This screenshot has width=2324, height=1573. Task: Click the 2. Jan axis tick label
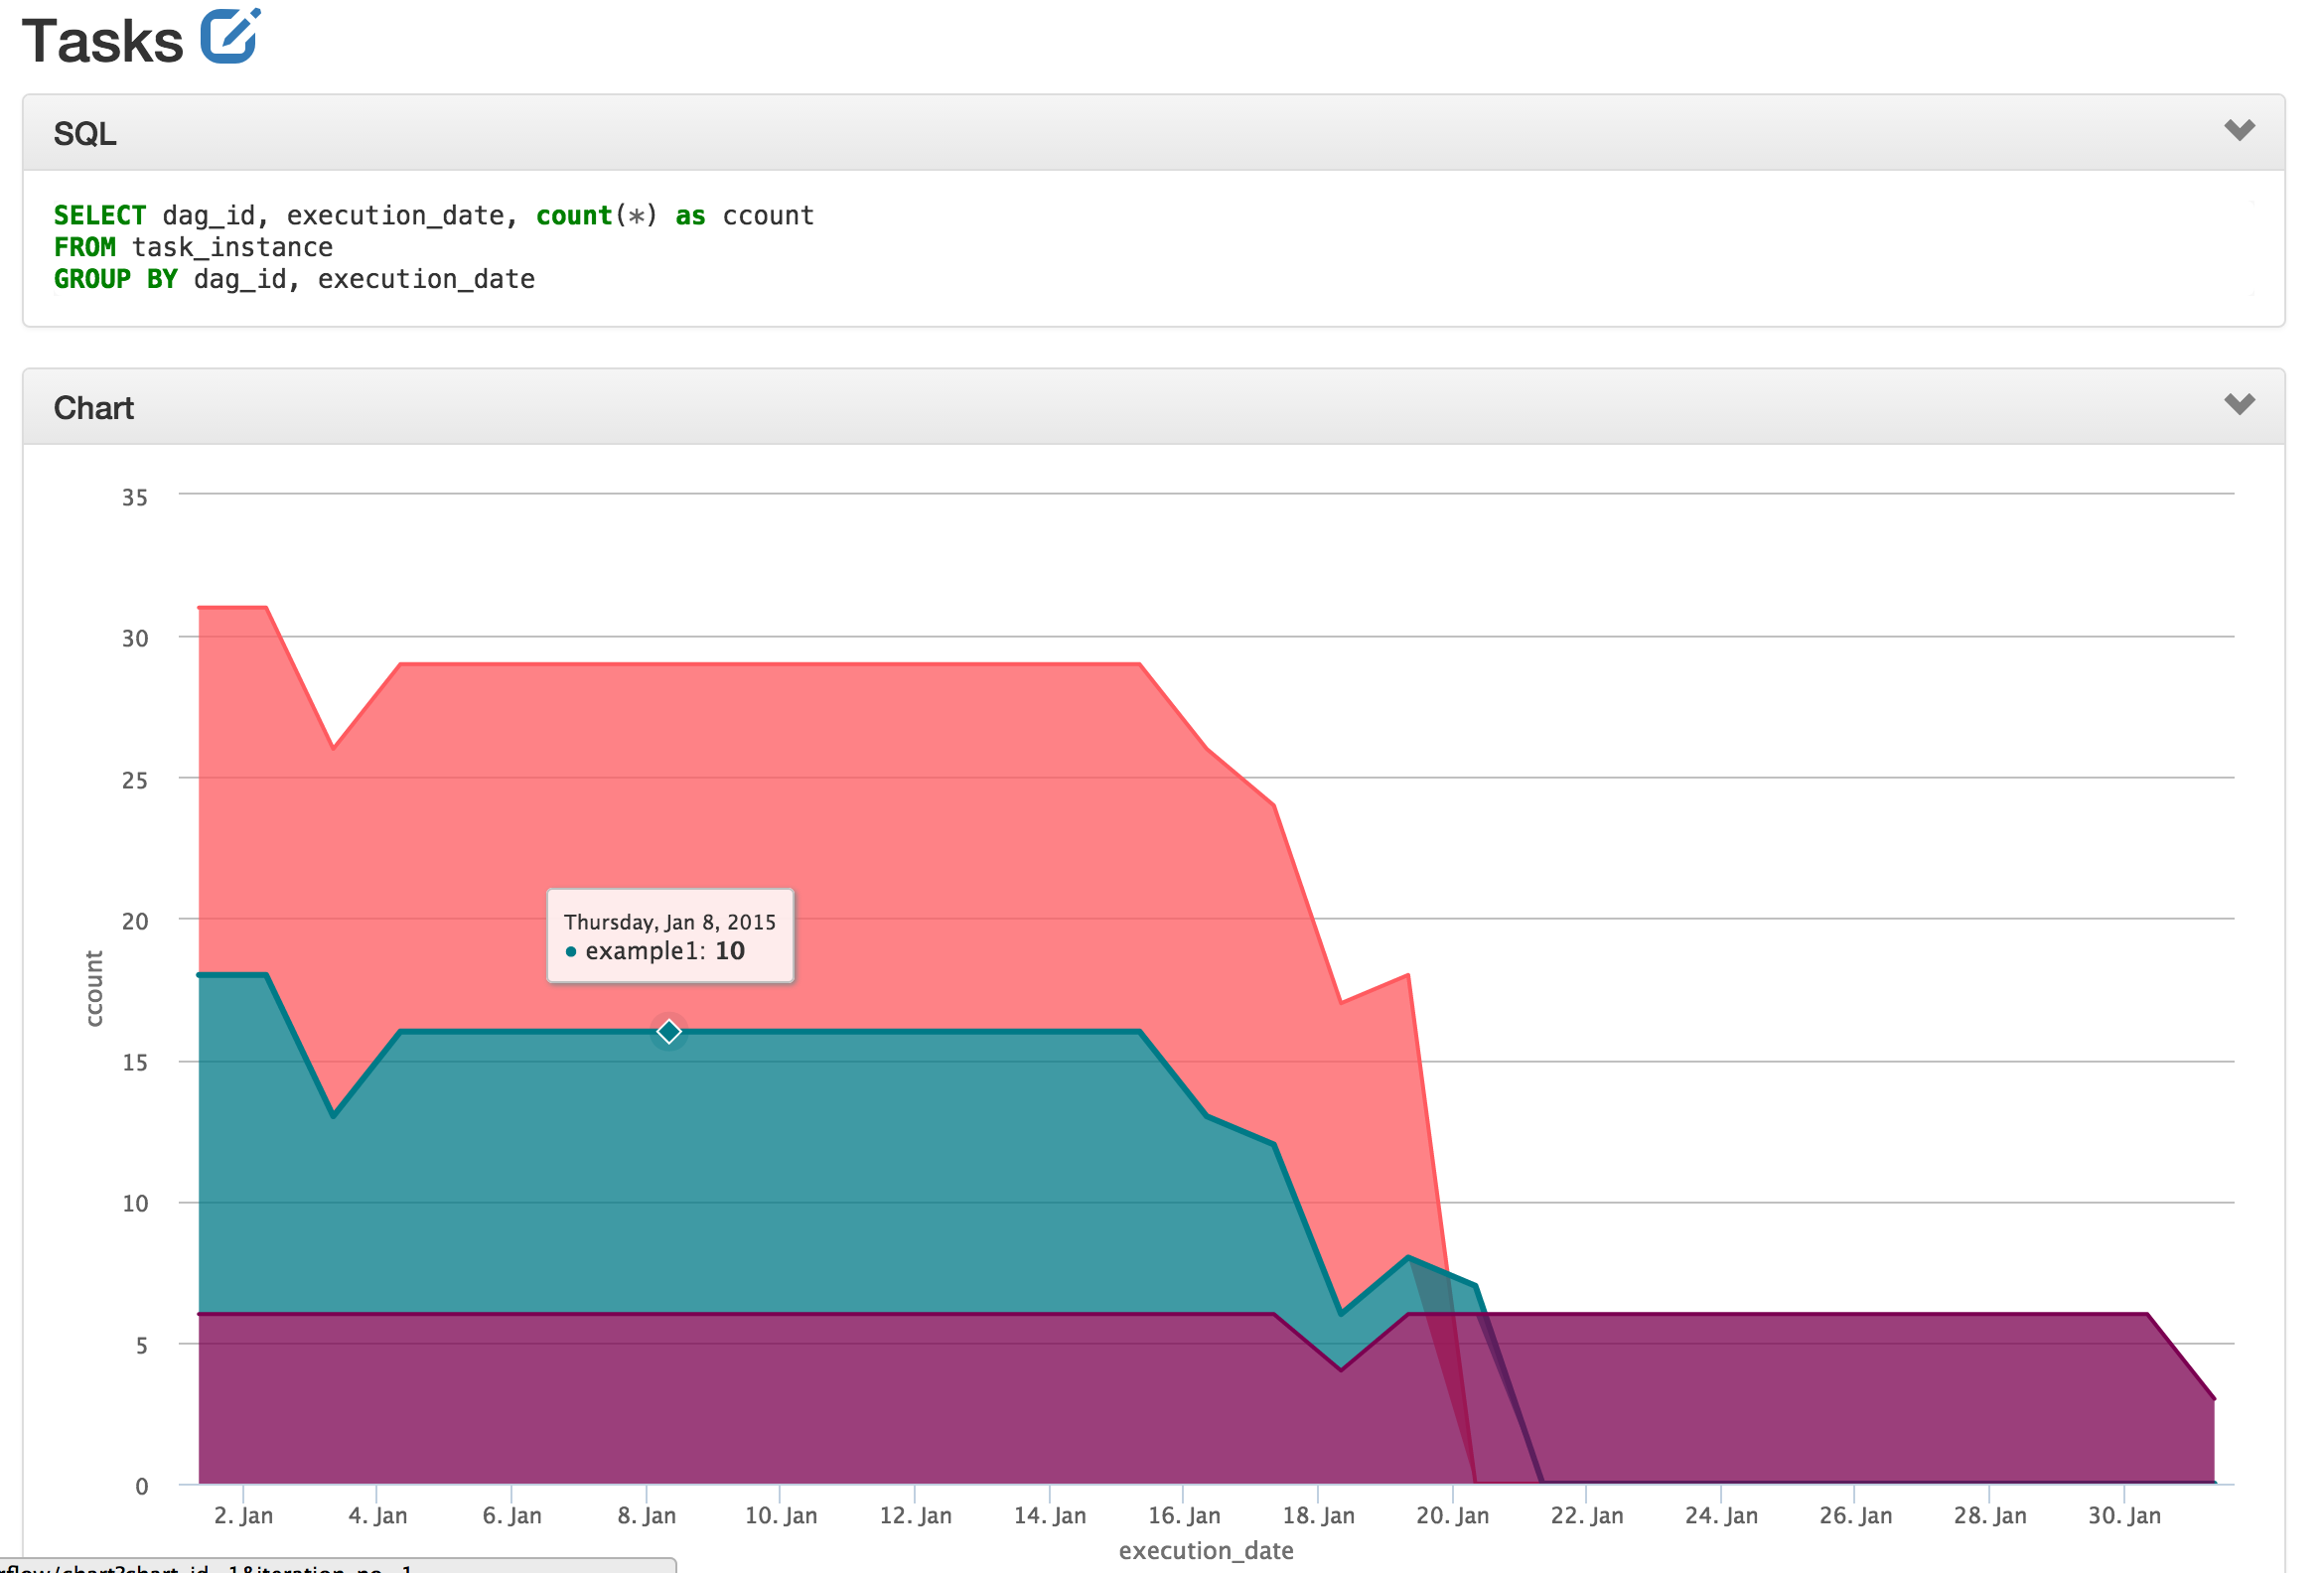pyautogui.click(x=246, y=1514)
